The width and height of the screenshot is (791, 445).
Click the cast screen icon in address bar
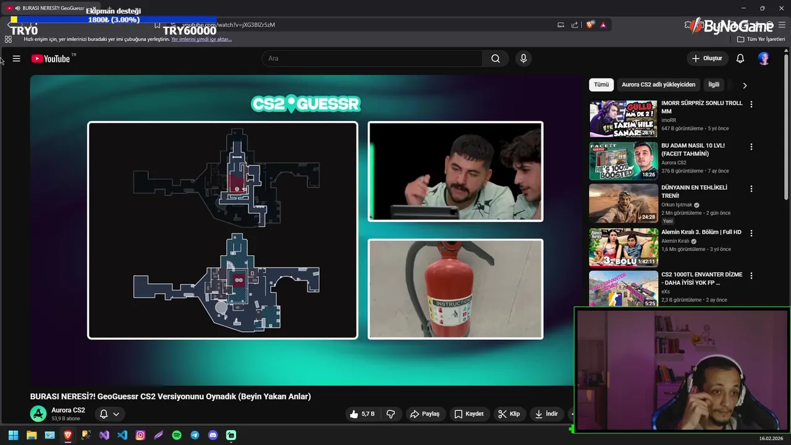coord(560,25)
